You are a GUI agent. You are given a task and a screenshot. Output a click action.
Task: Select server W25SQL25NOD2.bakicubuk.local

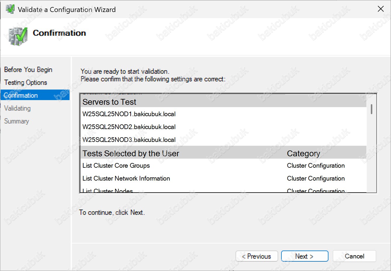pos(129,127)
